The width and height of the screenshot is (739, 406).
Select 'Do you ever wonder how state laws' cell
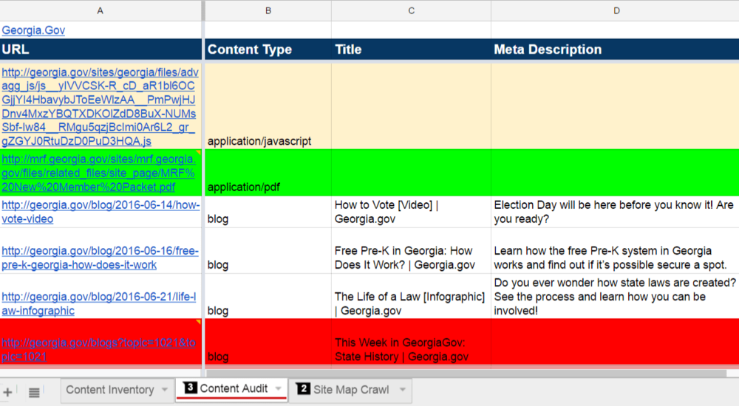tap(615, 296)
